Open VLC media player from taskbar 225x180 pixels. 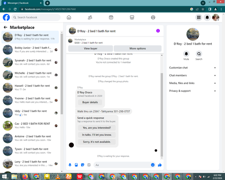point(58,176)
